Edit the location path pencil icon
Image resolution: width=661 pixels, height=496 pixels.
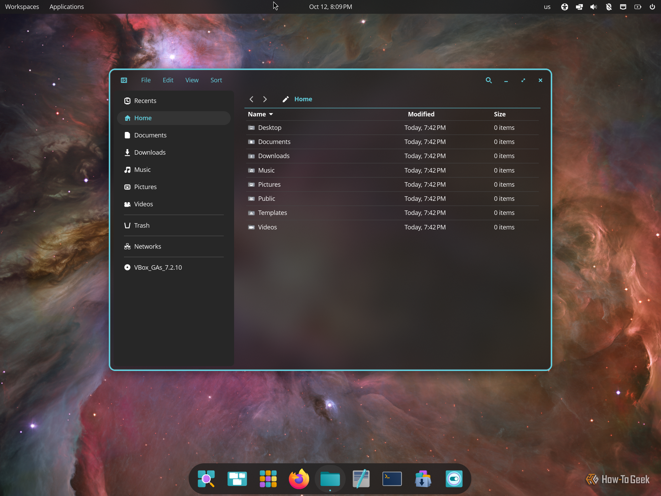[285, 99]
